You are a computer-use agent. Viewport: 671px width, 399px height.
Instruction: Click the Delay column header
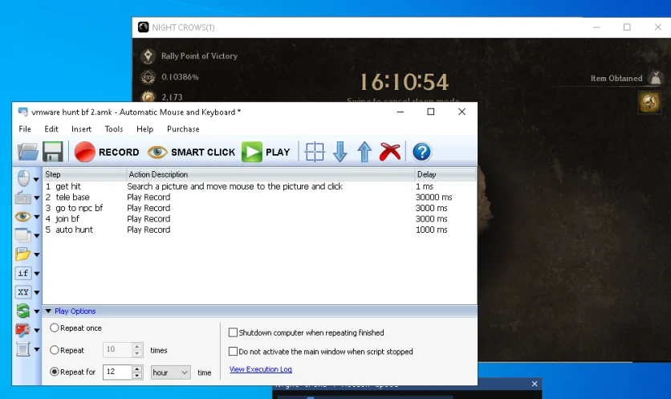(x=445, y=174)
